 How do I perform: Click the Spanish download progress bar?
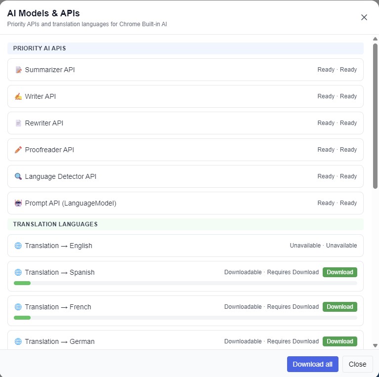pos(185,283)
